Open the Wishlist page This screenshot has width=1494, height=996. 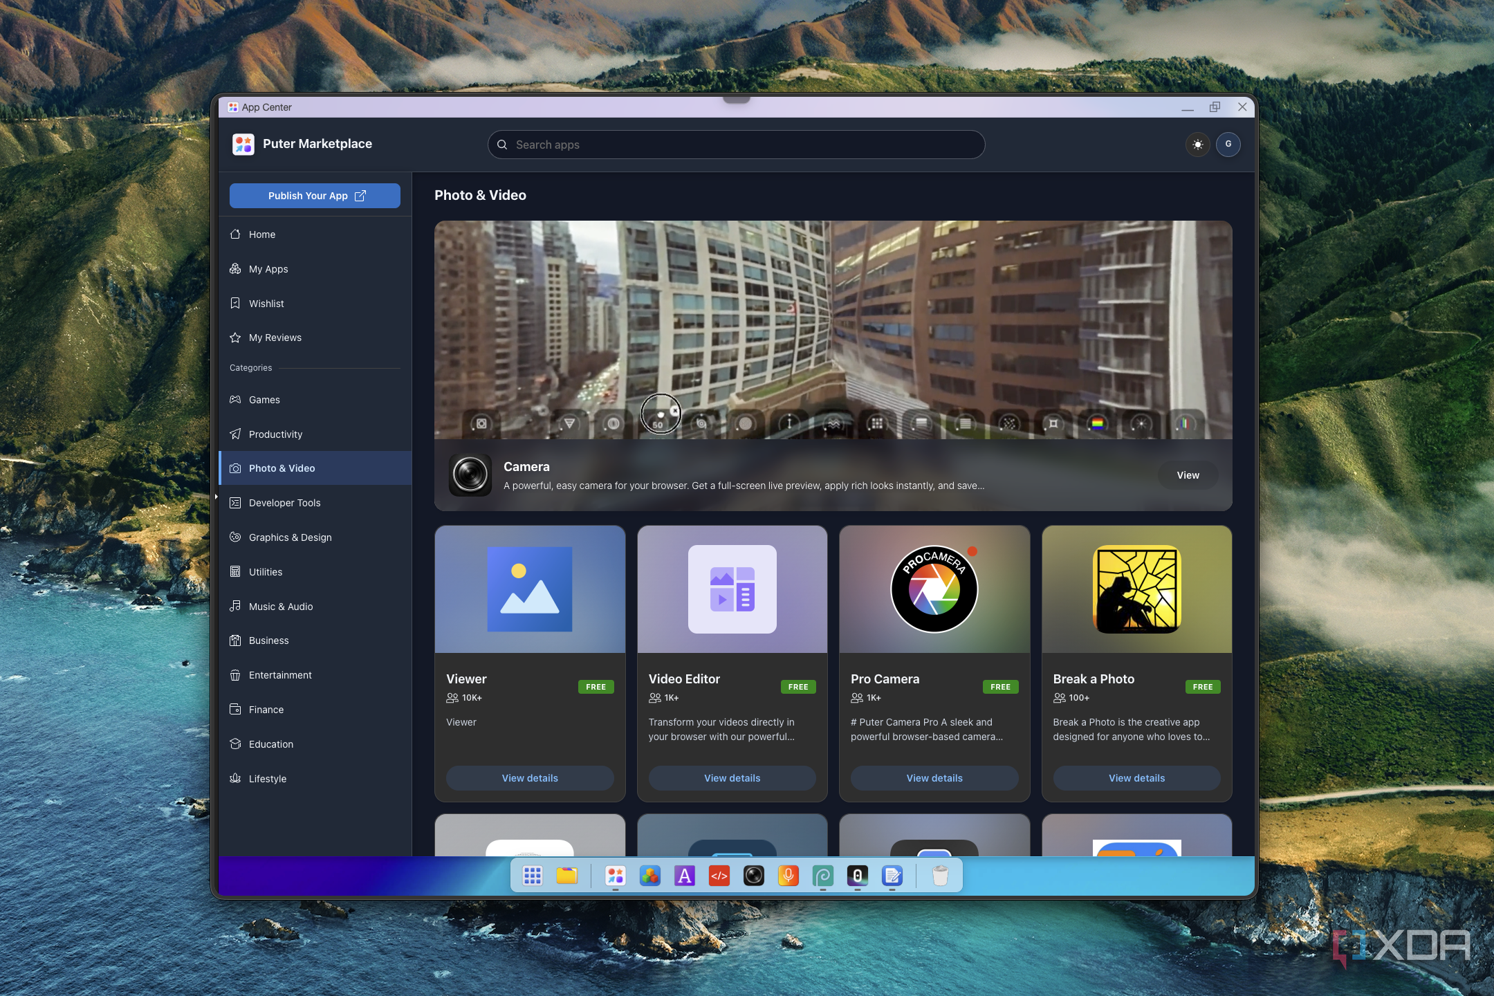pyautogui.click(x=315, y=304)
